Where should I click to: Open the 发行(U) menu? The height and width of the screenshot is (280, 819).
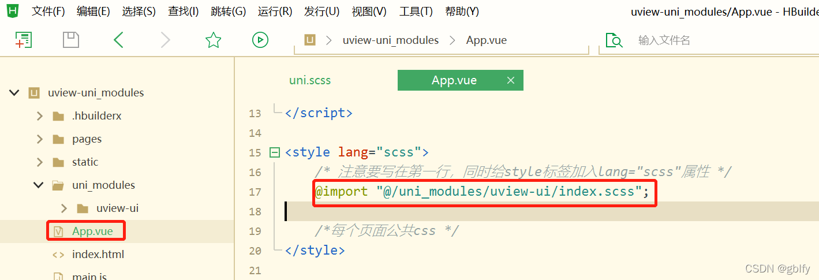tap(321, 12)
